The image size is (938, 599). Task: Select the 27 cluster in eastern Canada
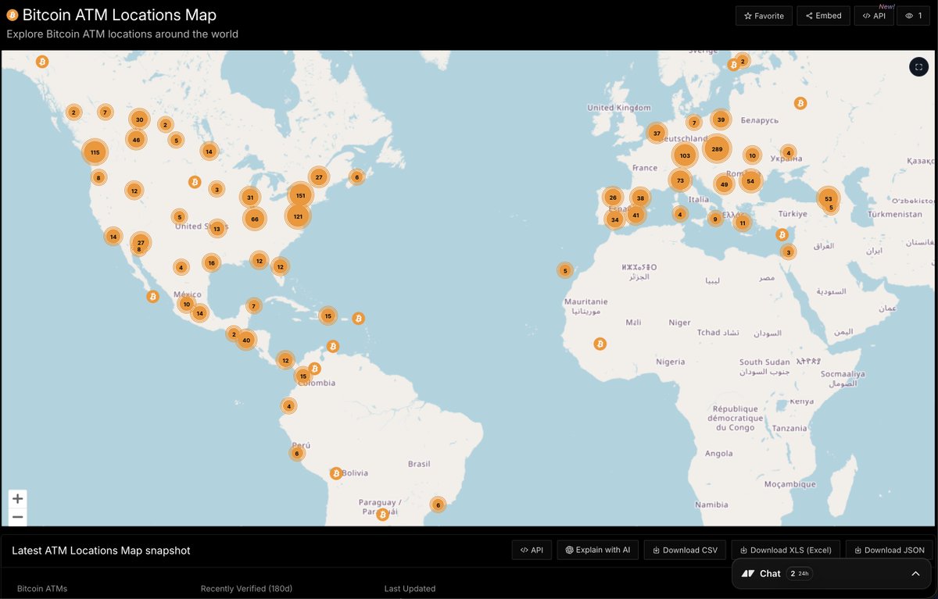click(319, 177)
